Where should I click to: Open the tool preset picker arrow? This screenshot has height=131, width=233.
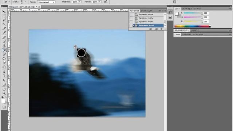click(9, 2)
